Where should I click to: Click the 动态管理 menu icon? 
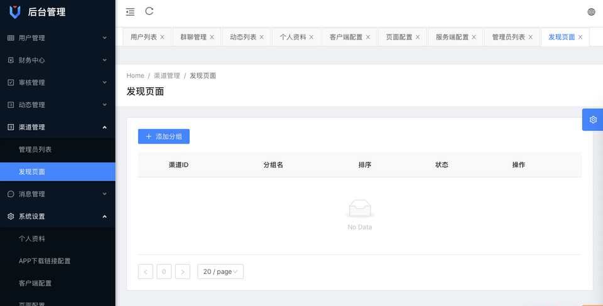coord(11,105)
